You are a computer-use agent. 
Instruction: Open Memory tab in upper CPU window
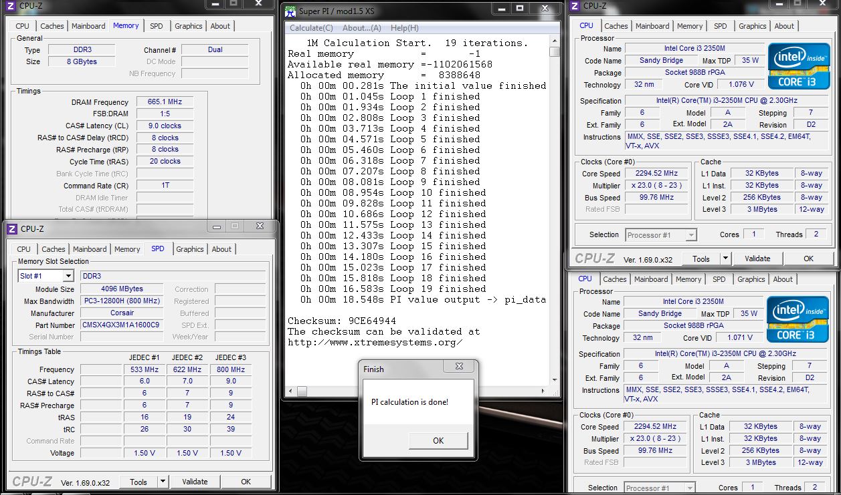(x=690, y=26)
